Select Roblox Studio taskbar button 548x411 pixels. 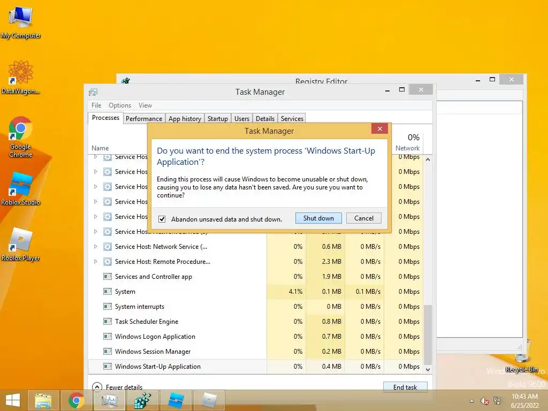click(x=176, y=400)
